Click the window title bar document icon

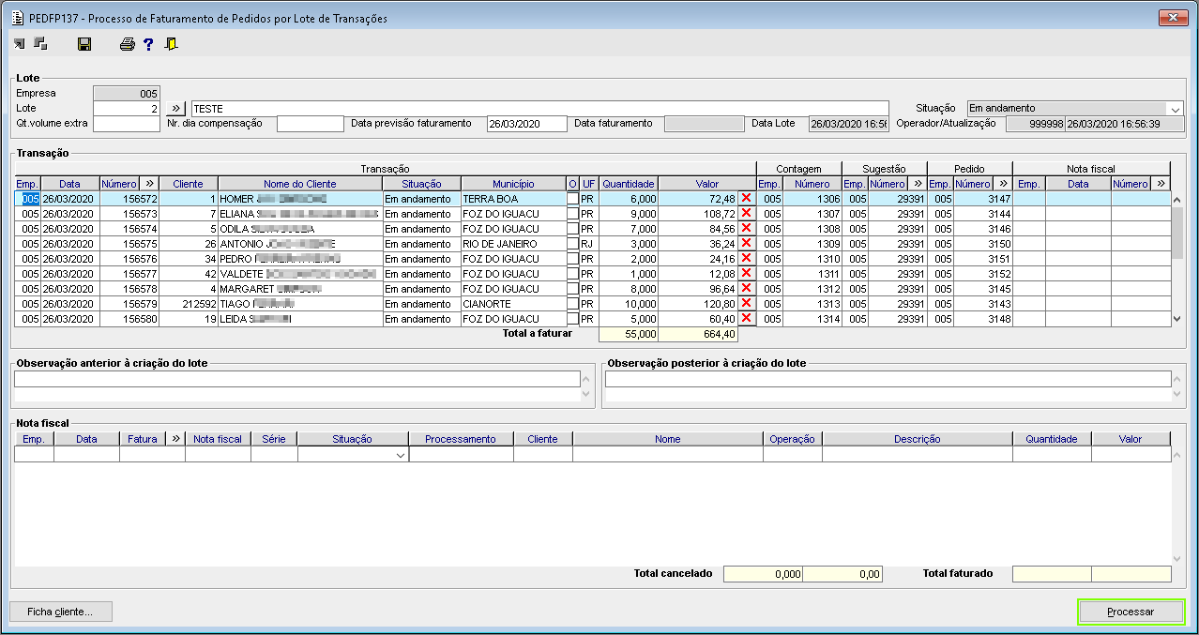tap(16, 18)
